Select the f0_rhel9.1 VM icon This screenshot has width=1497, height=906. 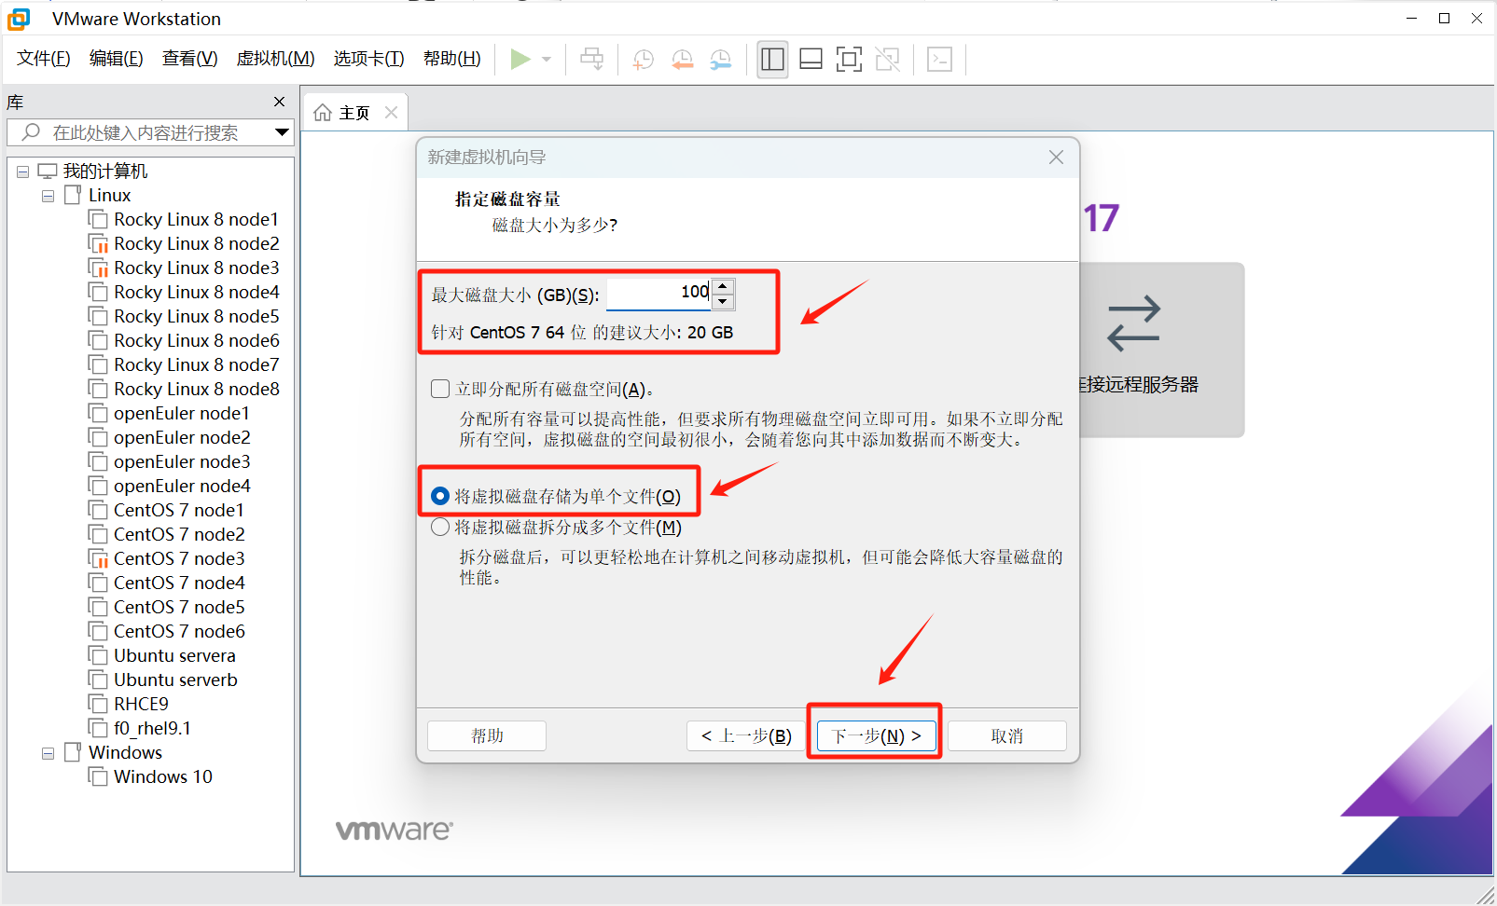point(98,728)
